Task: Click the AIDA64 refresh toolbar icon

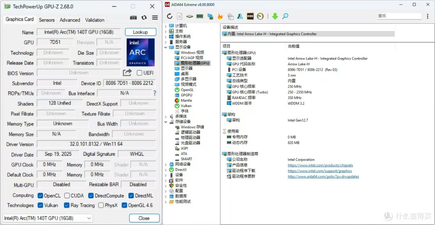Action: pos(170,17)
